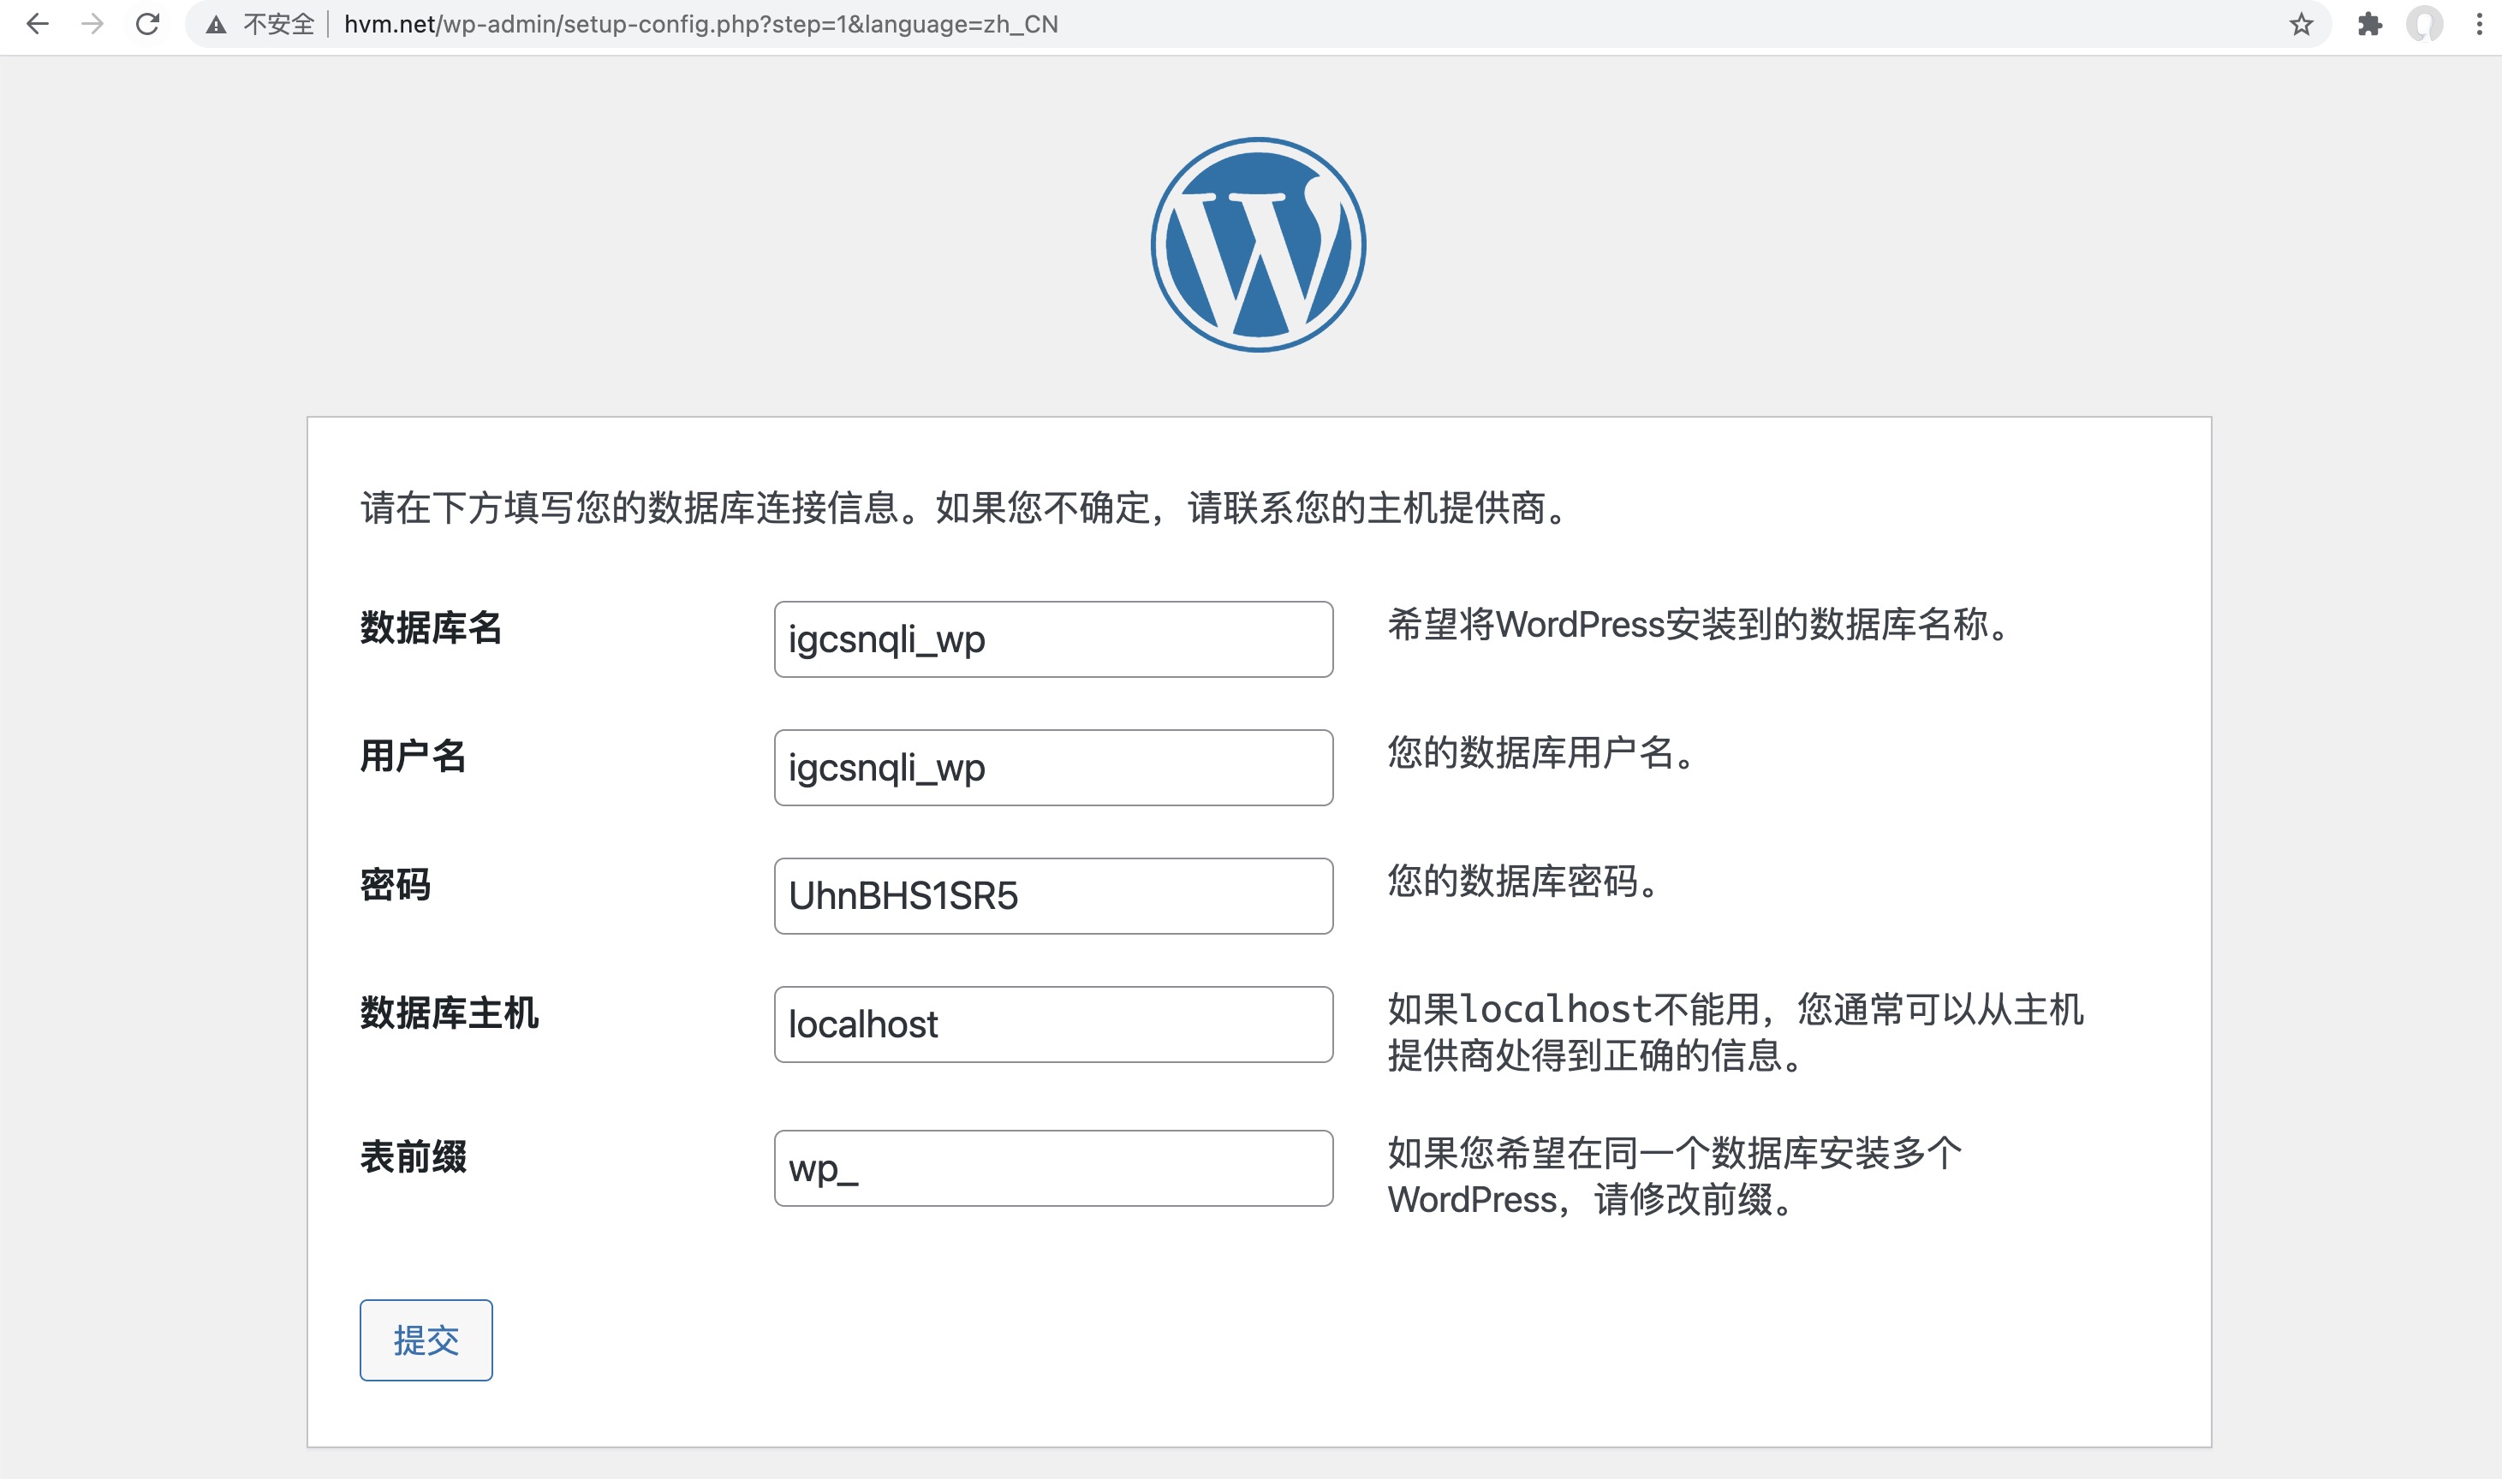Focus the 数据库名 database name field
2502x1479 pixels.
[1052, 639]
